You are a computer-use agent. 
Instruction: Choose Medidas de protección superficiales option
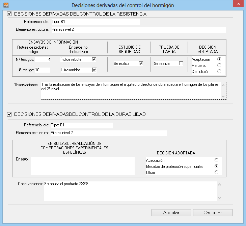[x=216, y=166]
